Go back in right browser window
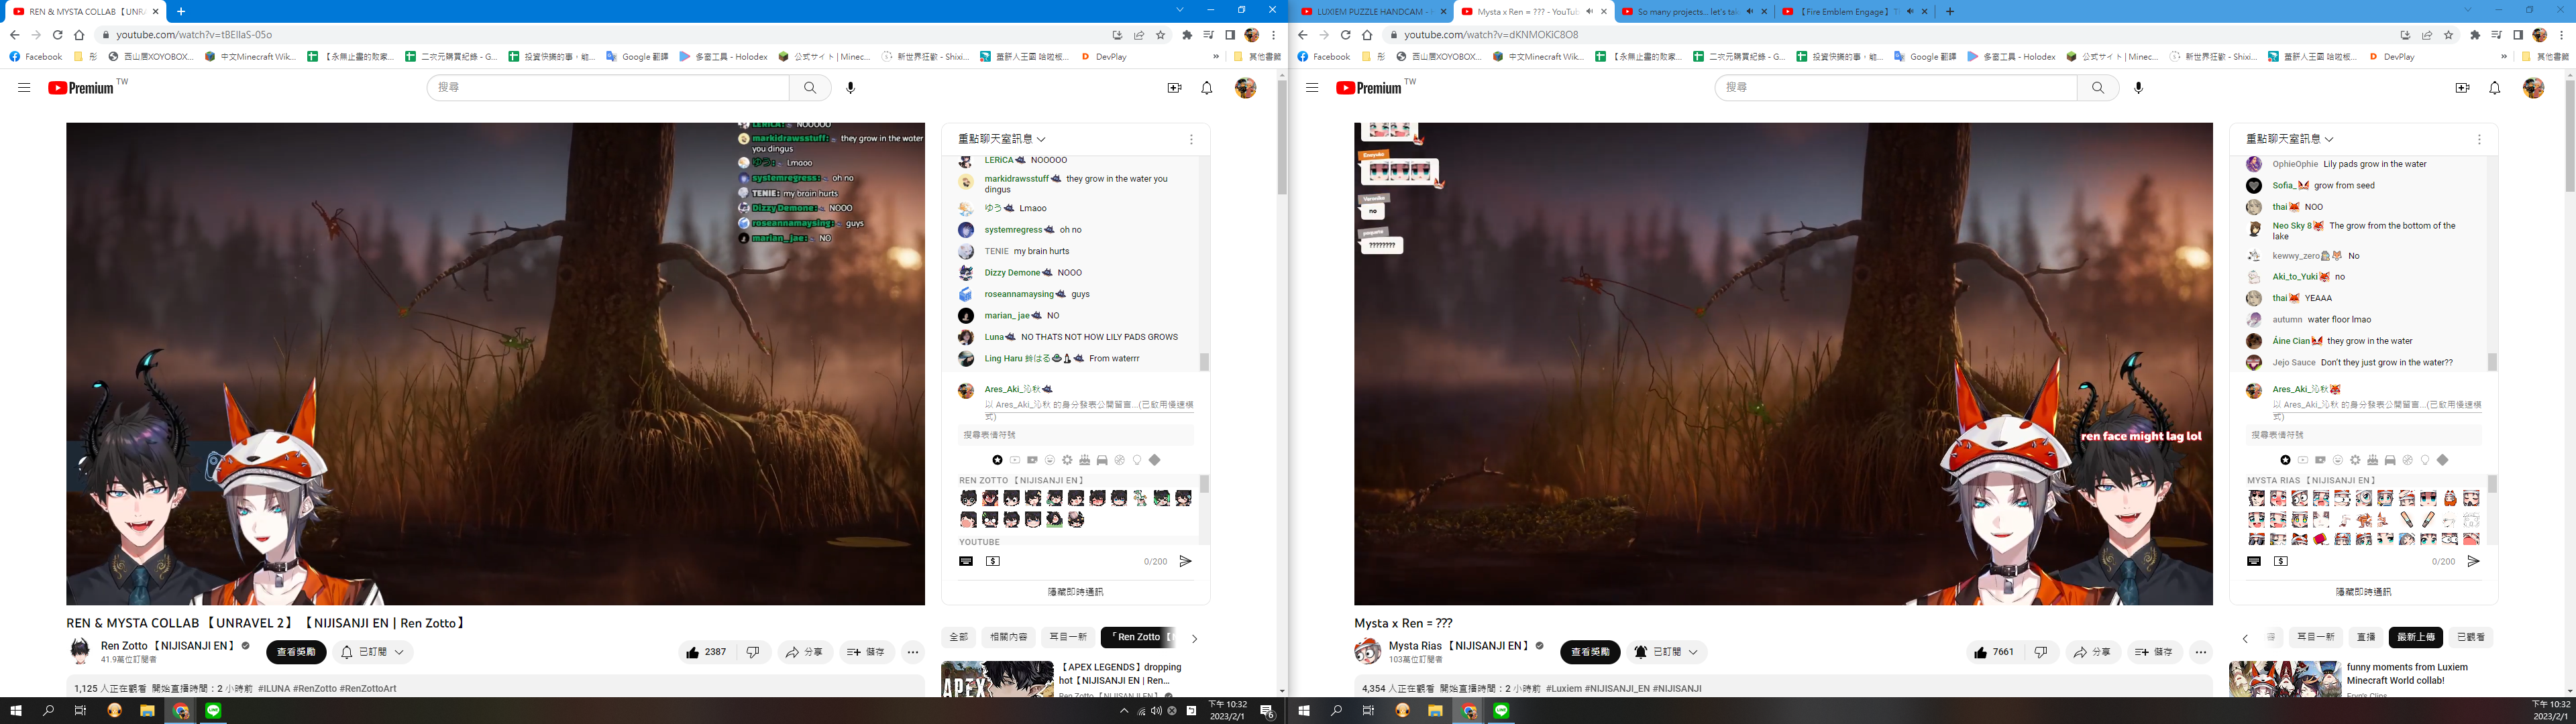This screenshot has height=724, width=2576. coord(1302,35)
